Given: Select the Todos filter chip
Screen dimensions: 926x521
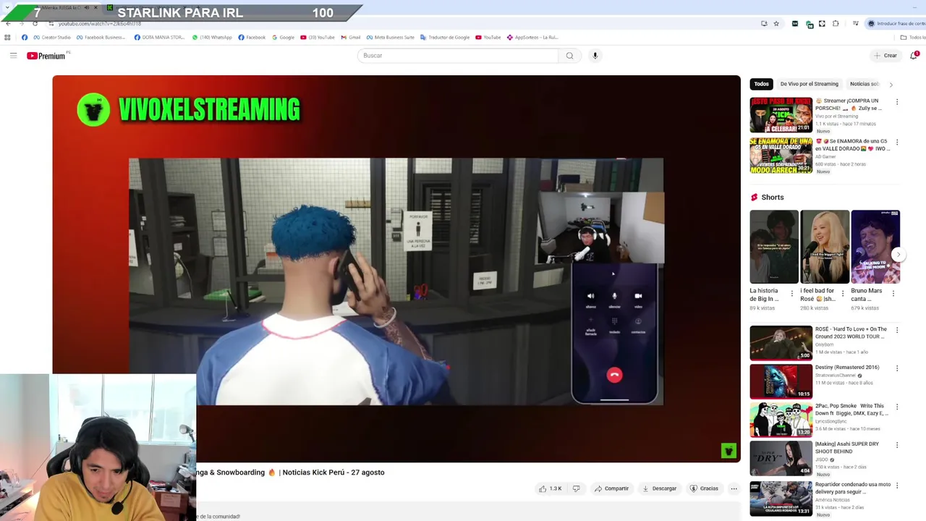Looking at the screenshot, I should 761,84.
